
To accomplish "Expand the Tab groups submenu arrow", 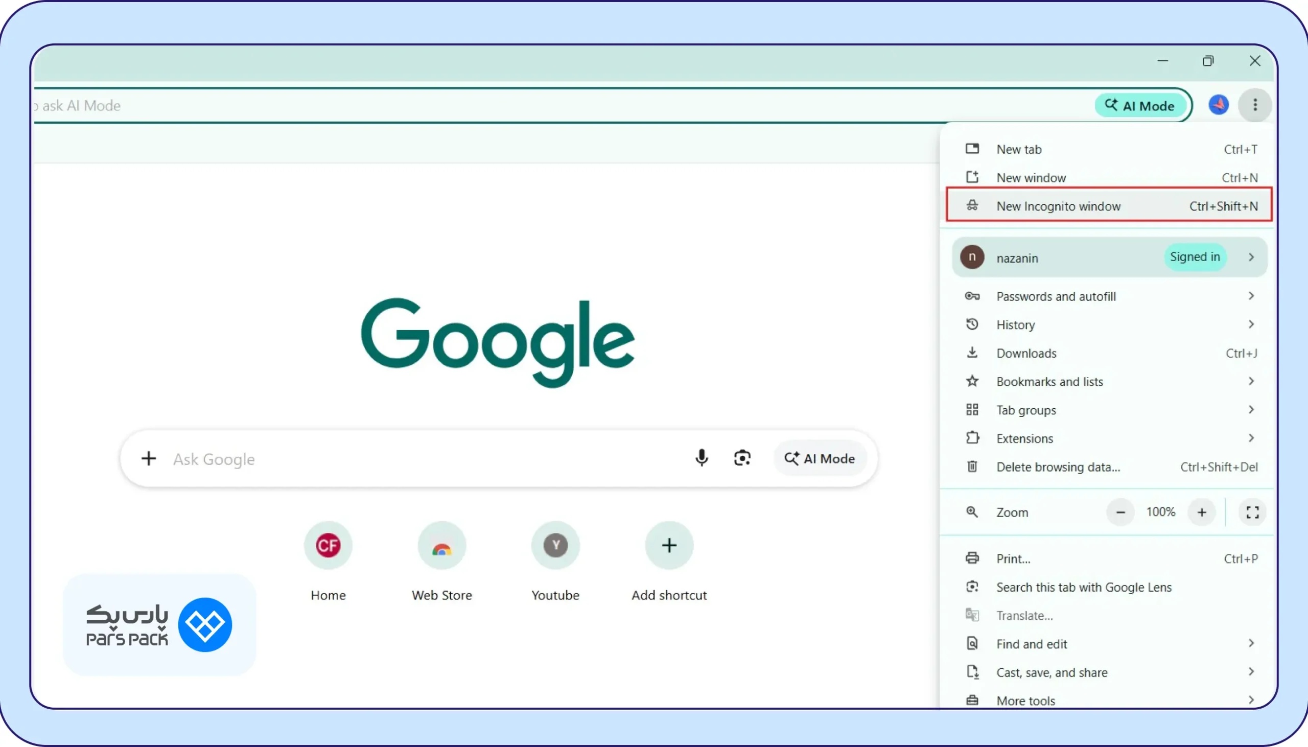I will (x=1251, y=409).
